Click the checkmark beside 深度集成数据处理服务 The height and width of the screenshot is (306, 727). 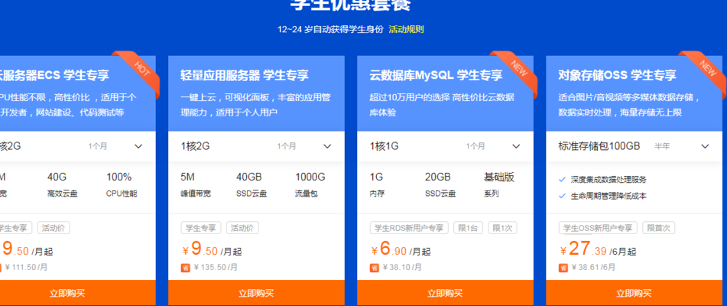563,180
